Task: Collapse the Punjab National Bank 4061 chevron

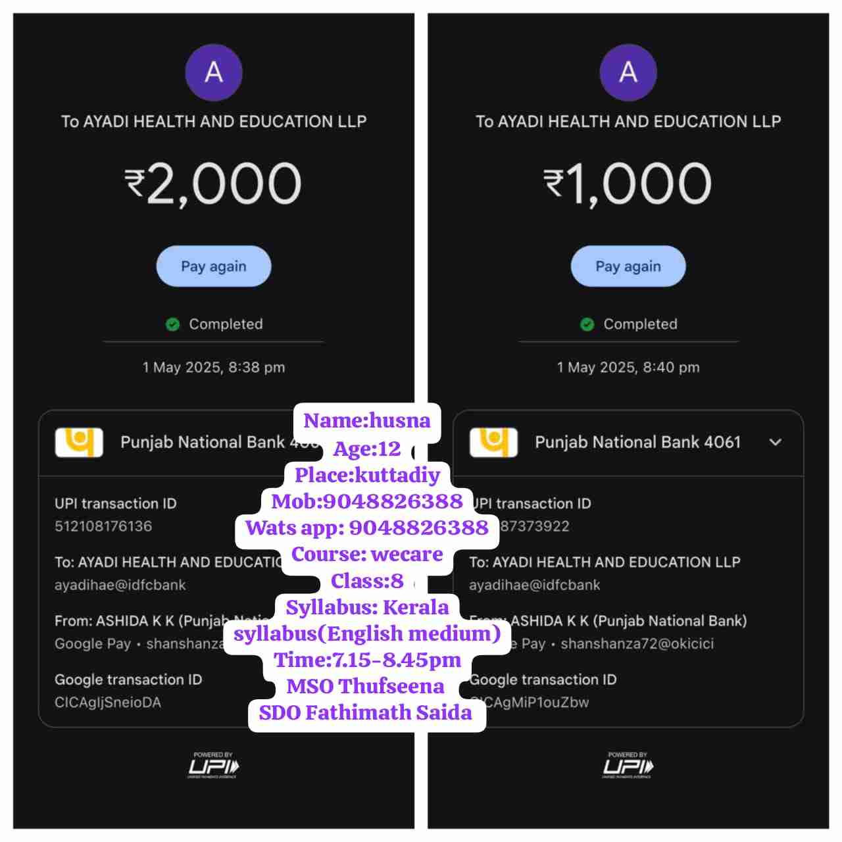Action: 776,442
